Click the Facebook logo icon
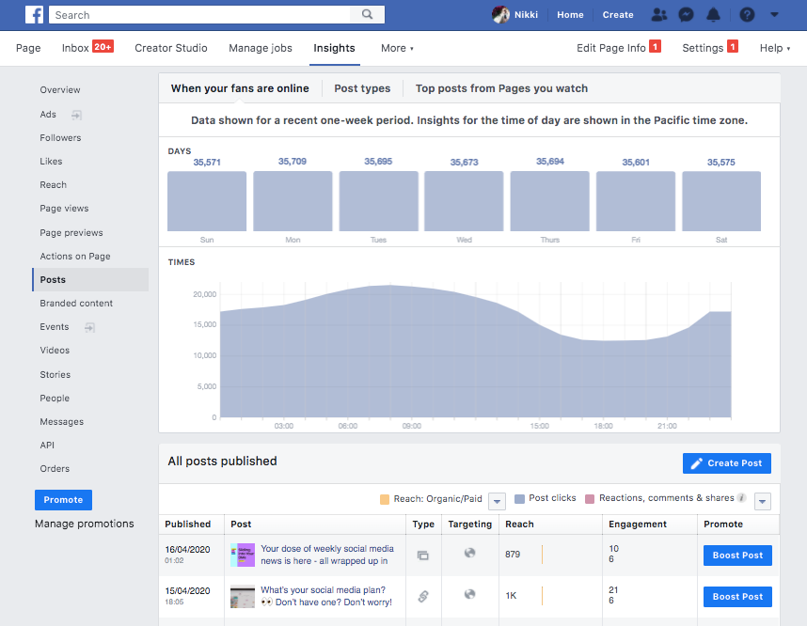Image resolution: width=807 pixels, height=626 pixels. click(x=34, y=14)
